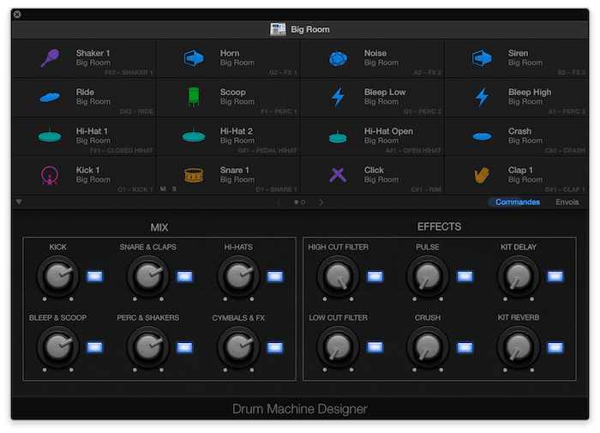600x433 pixels.
Task: Click the PULSE effect knob
Action: click(428, 276)
